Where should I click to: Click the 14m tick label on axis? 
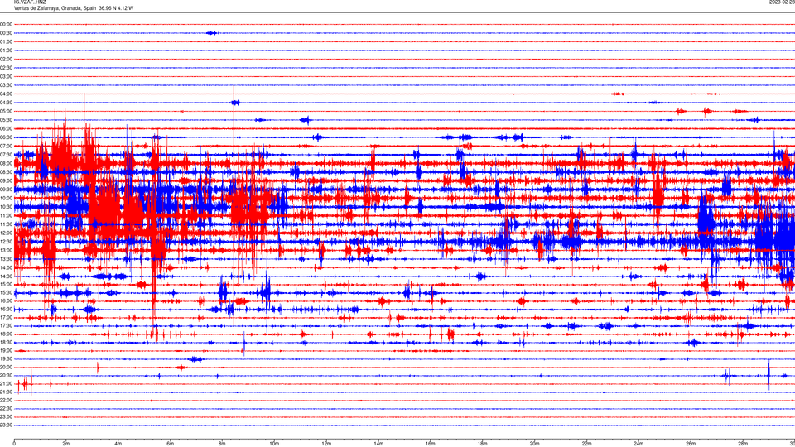378,444
